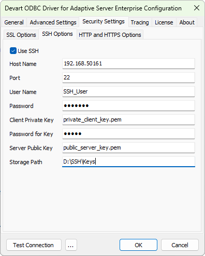
Task: Select the Client Private Key field
Action: click(x=128, y=119)
